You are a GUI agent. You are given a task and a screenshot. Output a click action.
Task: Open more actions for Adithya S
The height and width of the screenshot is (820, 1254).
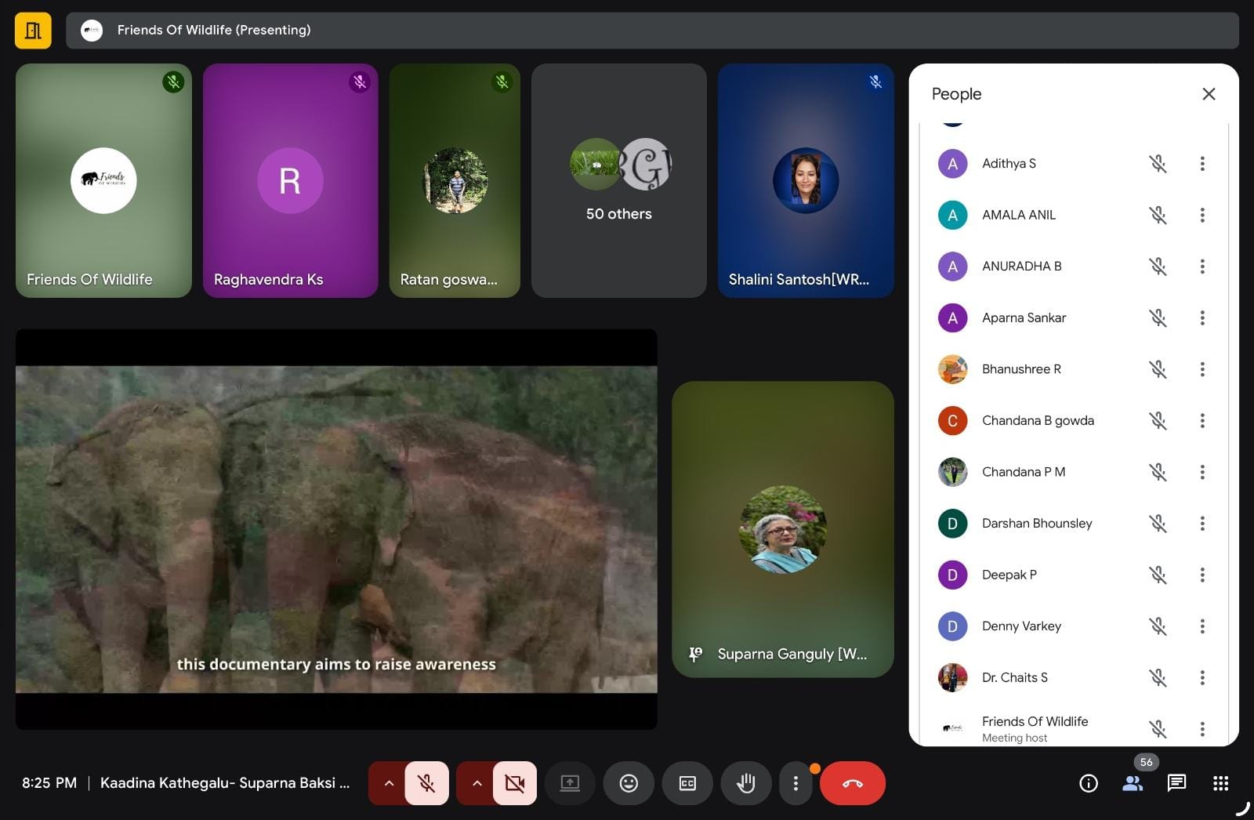(1202, 164)
